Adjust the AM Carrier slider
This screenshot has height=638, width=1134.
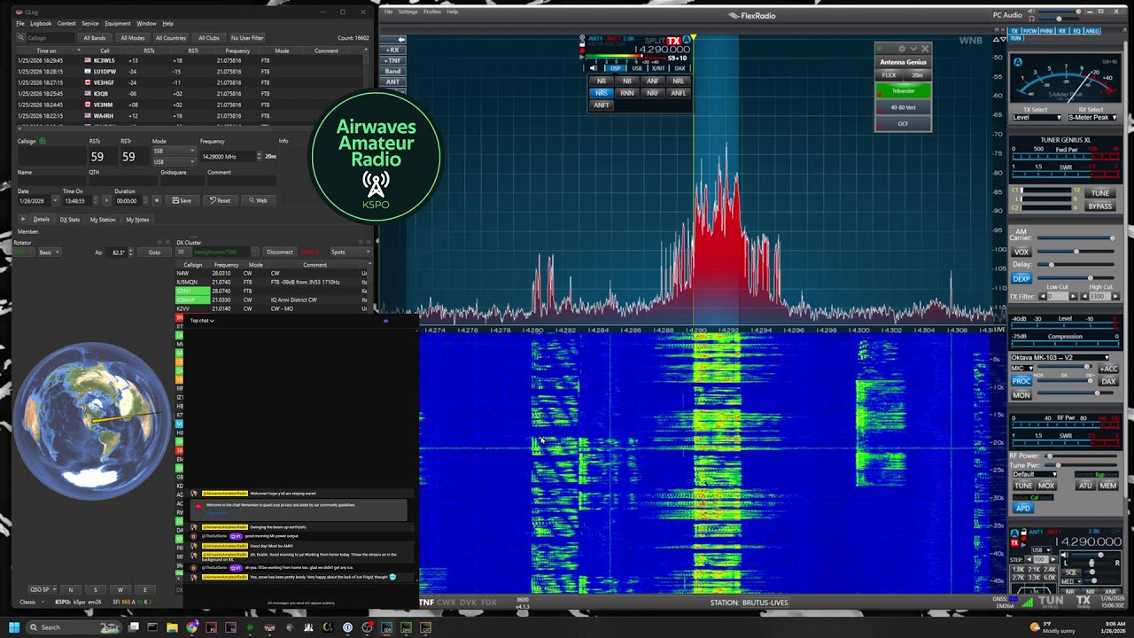1076,238
